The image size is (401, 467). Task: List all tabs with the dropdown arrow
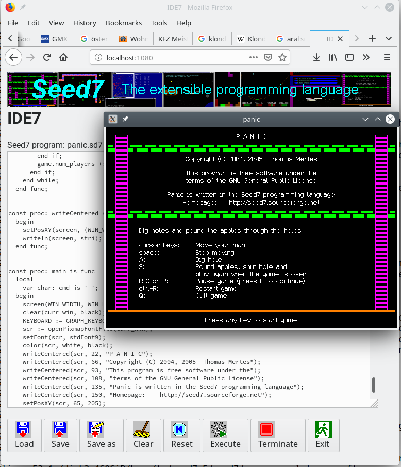[x=389, y=39]
